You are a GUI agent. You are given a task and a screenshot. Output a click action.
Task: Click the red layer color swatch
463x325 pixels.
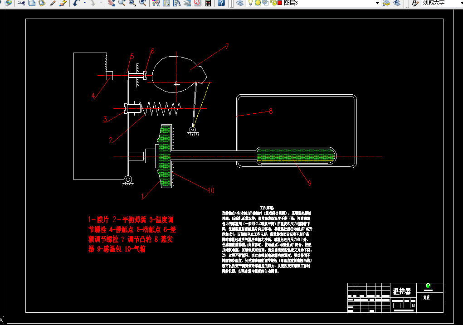[280, 3]
